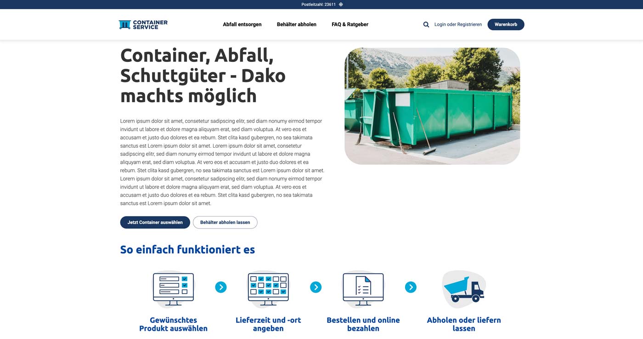Click the Container Service logo
The width and height of the screenshot is (643, 339).
[x=143, y=24]
